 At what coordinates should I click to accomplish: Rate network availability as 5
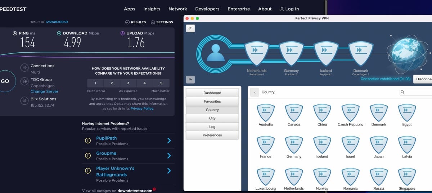coord(161,83)
